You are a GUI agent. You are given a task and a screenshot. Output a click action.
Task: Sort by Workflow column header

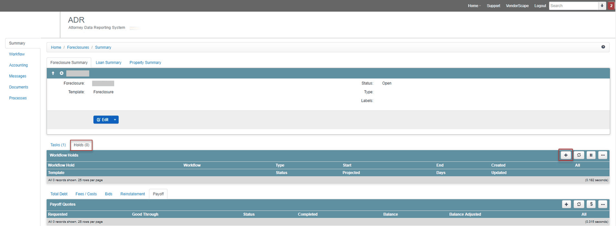192,166
